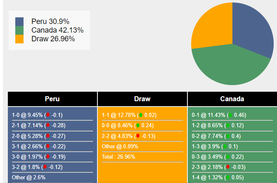Click the green up arrow in the 0-0 row
The width and height of the screenshot is (277, 183).
coord(137,126)
